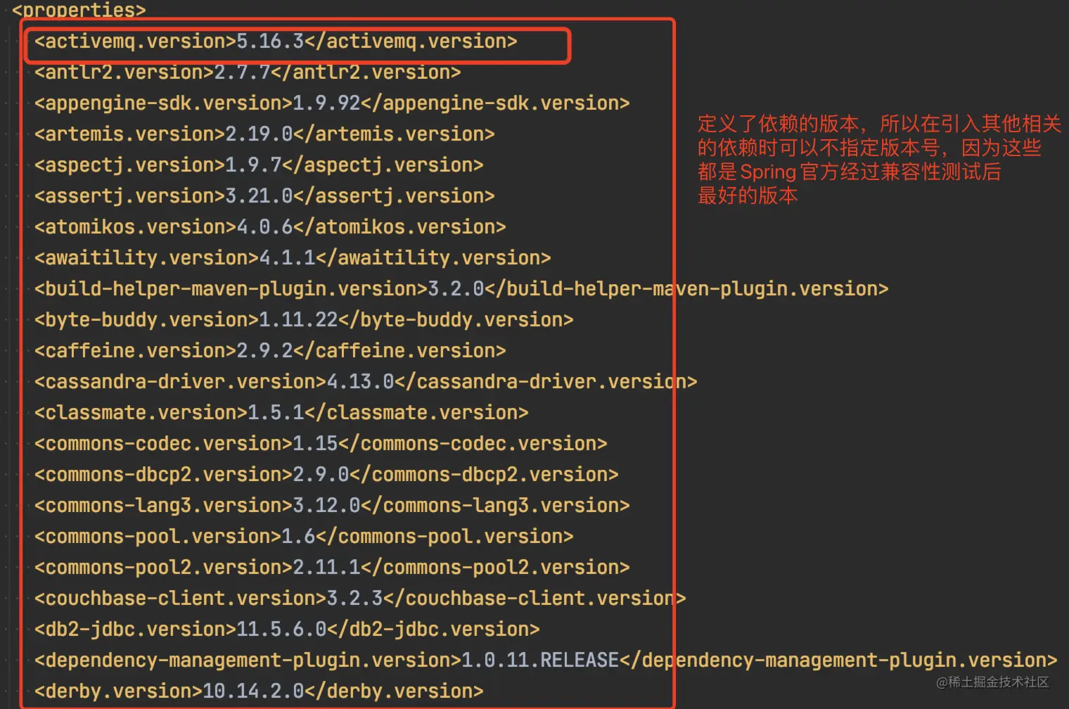Image resolution: width=1069 pixels, height=709 pixels.
Task: Click the appengine-sdk.version 1.9.92 line
Action: point(332,103)
